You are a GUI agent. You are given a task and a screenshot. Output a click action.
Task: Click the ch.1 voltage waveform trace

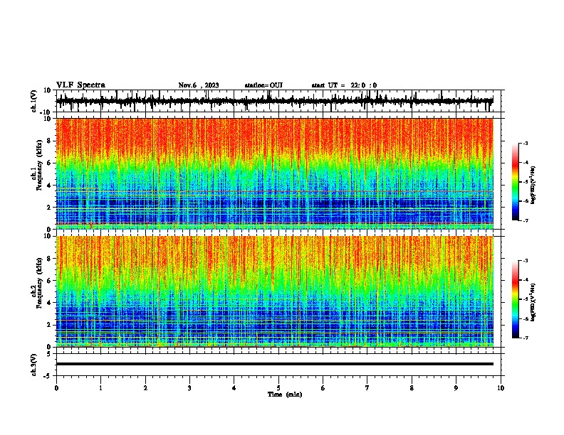pyautogui.click(x=275, y=101)
